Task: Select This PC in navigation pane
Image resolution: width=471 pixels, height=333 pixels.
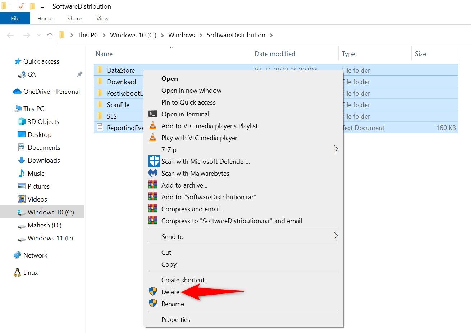Action: tap(33, 108)
